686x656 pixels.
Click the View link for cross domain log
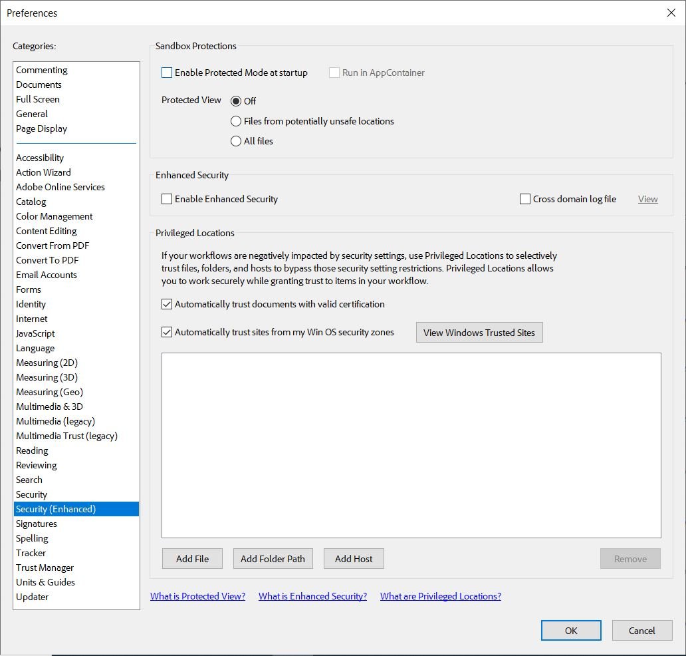point(647,198)
